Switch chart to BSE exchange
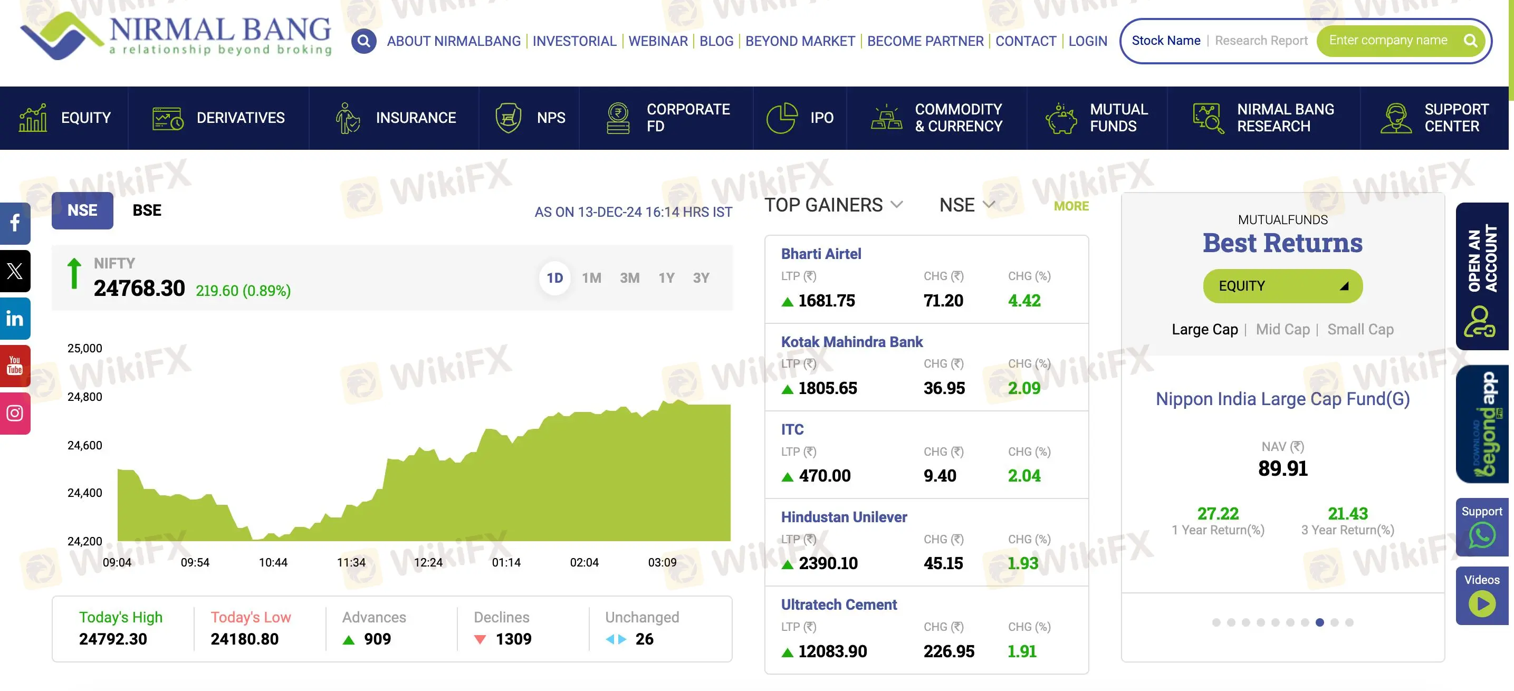 [146, 210]
